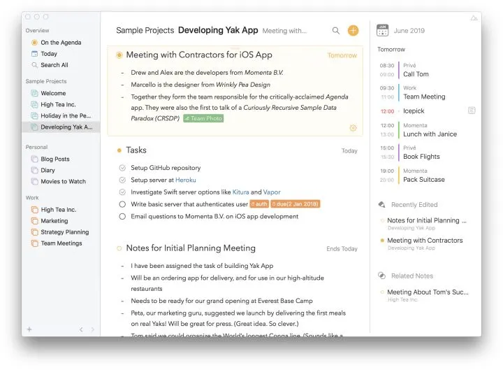
Task: Go back with the sidebar left arrow
Action: (x=81, y=329)
